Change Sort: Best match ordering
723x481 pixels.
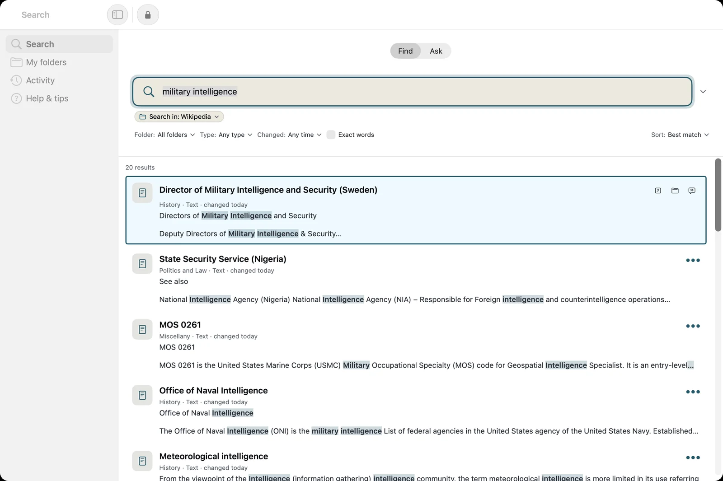(680, 135)
